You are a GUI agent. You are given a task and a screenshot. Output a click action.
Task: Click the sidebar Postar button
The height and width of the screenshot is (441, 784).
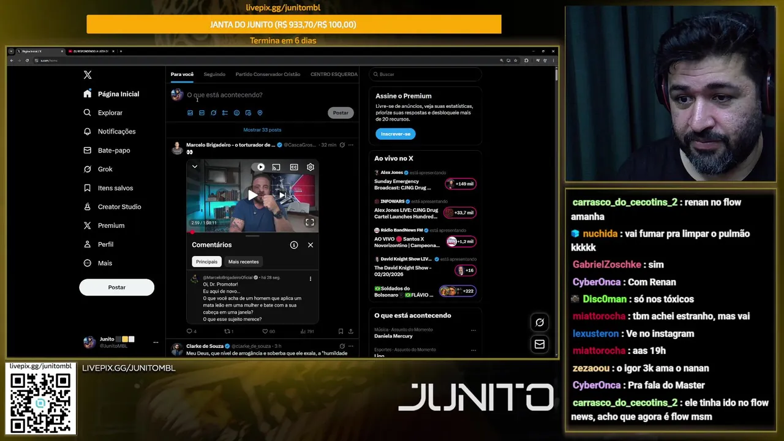[x=116, y=287]
